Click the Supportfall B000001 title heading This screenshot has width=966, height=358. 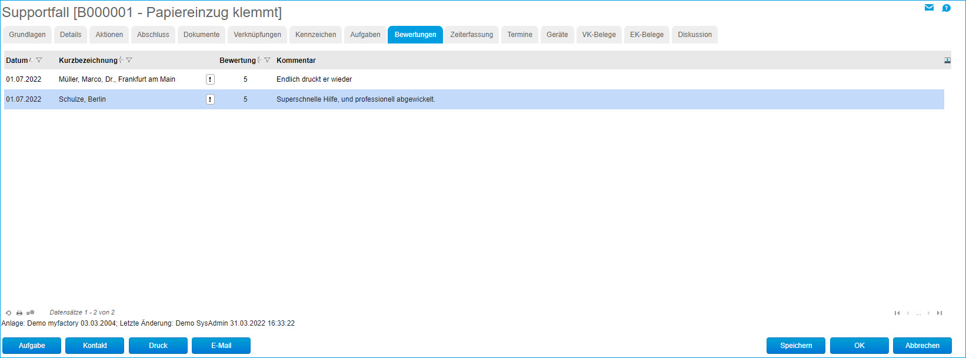(x=142, y=12)
